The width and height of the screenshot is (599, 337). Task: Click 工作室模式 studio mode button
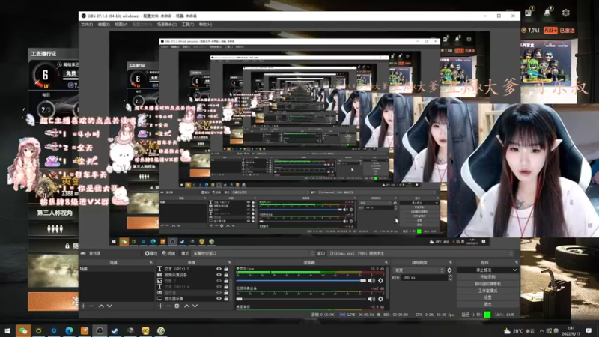487,291
